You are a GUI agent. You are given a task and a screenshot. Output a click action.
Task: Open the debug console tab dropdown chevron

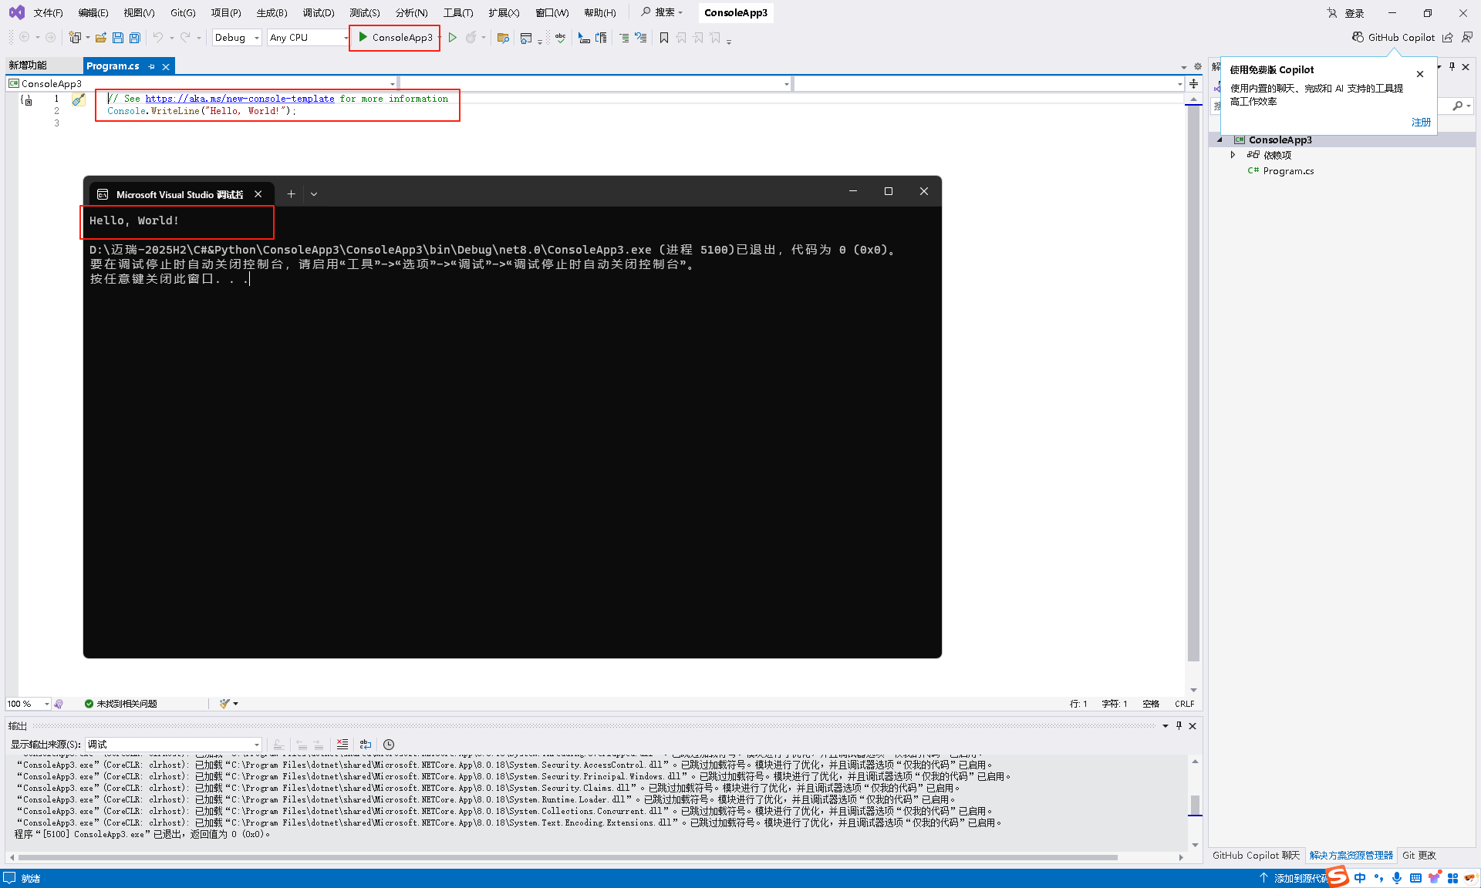[x=314, y=194]
